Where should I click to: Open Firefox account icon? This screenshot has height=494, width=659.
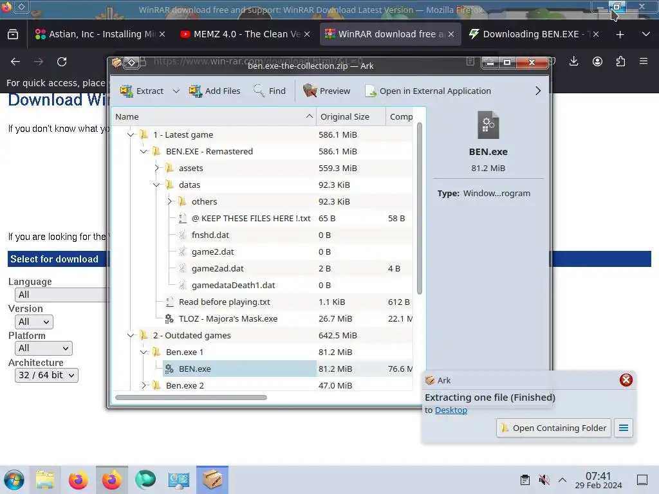[597, 62]
